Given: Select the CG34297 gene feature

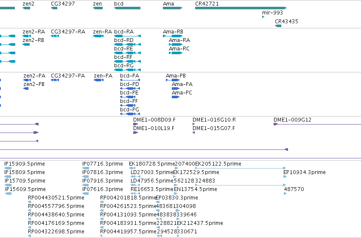Looking at the screenshot, I should pos(54,8).
